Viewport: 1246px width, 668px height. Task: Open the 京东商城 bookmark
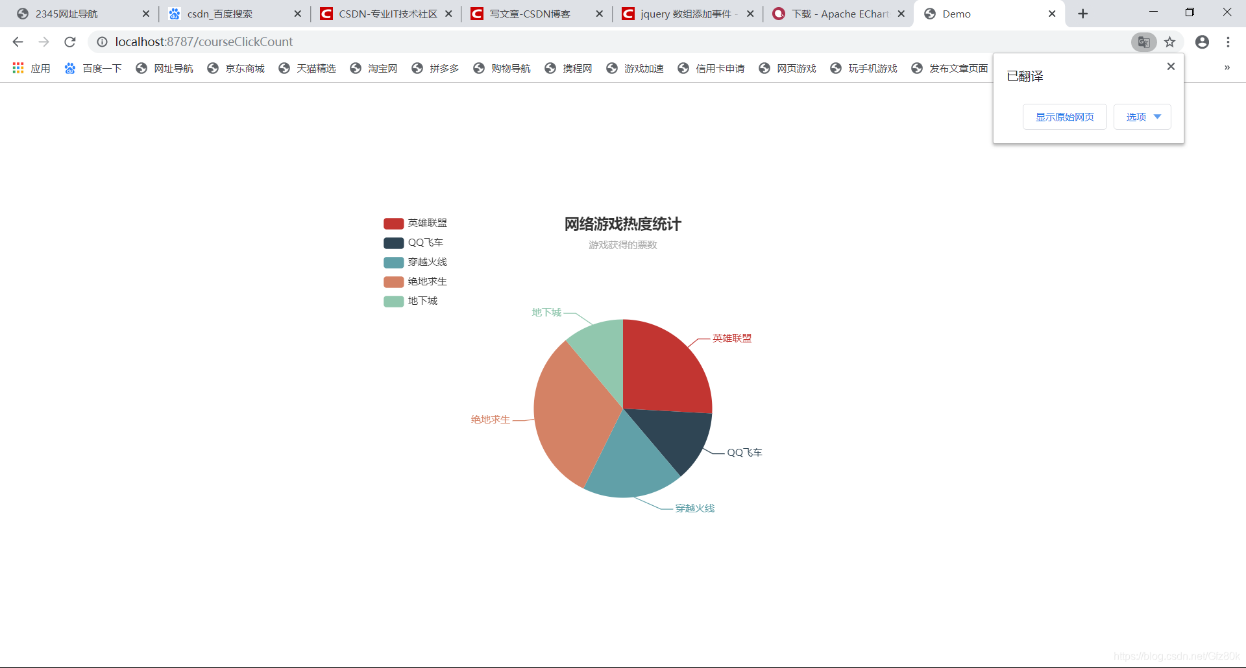236,68
